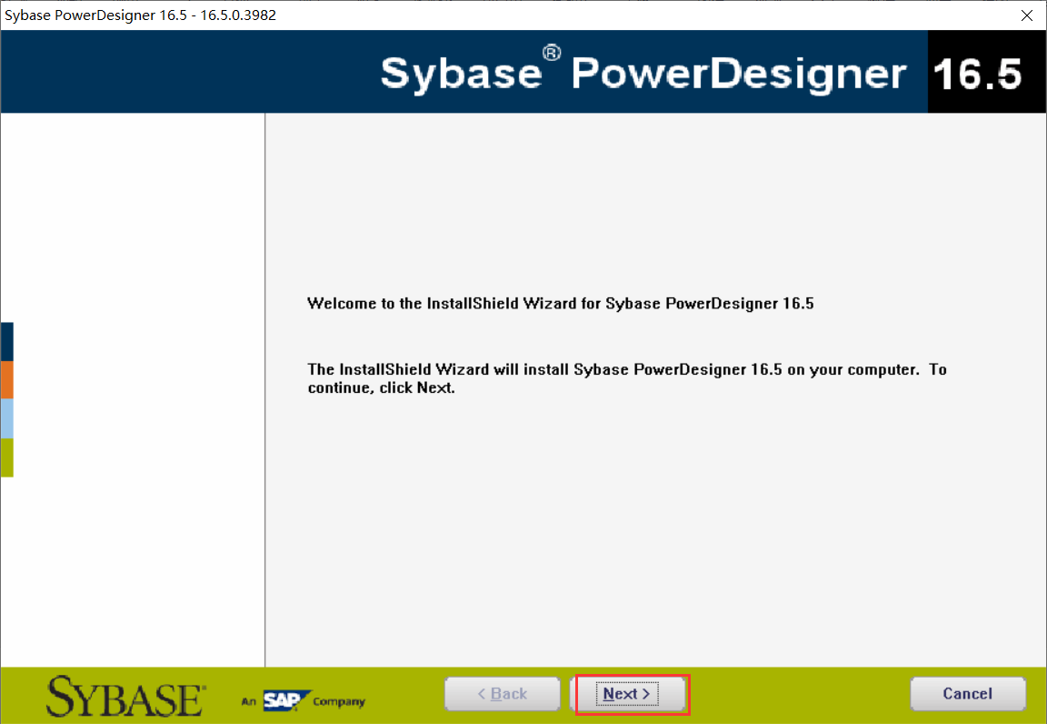Select the dark blue sidebar square
This screenshot has width=1047, height=724.
point(6,340)
